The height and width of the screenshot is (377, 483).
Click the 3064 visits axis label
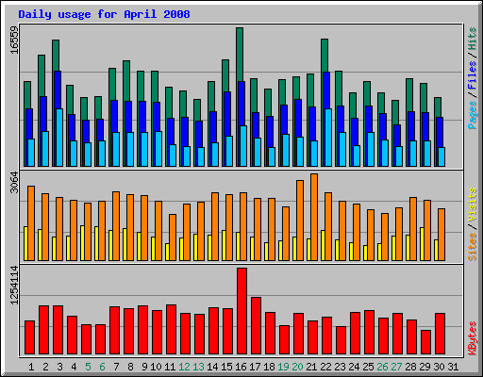click(x=14, y=182)
